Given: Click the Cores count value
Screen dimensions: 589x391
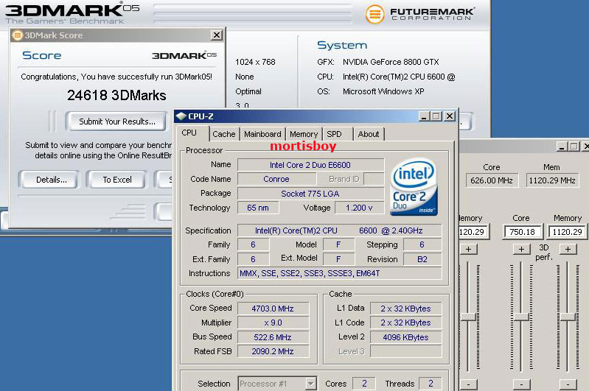Looking at the screenshot, I should (364, 384).
